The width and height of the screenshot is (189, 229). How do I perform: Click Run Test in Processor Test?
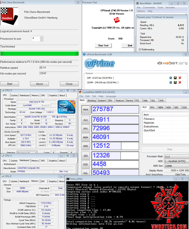pyautogui.click(x=103, y=46)
